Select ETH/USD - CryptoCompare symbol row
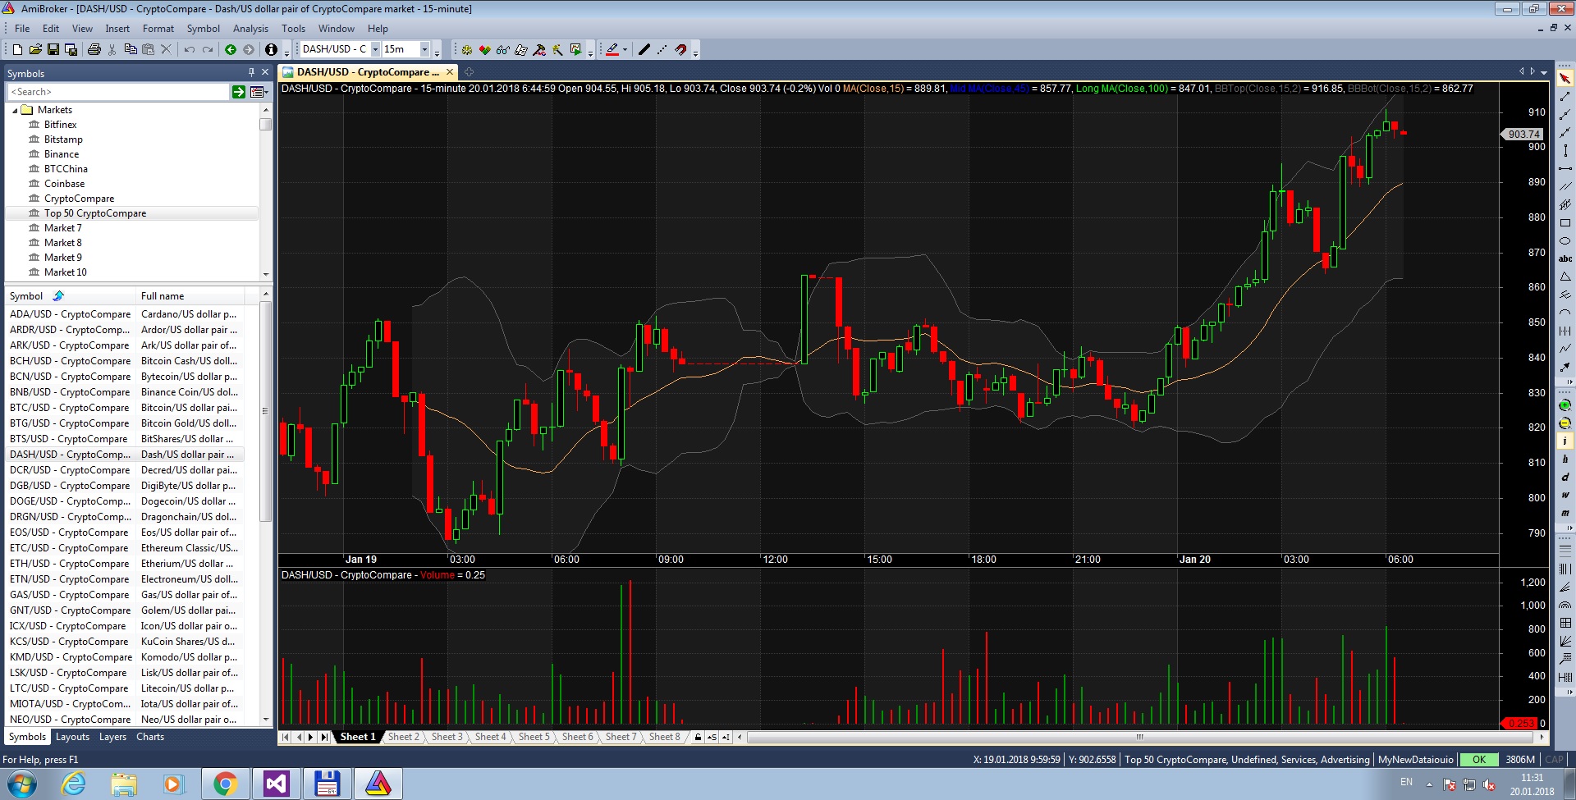This screenshot has width=1576, height=800. (x=125, y=564)
